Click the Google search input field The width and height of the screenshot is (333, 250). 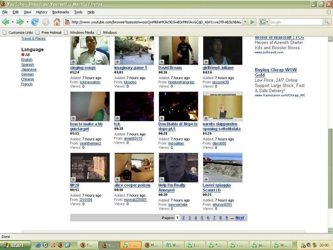point(296,22)
